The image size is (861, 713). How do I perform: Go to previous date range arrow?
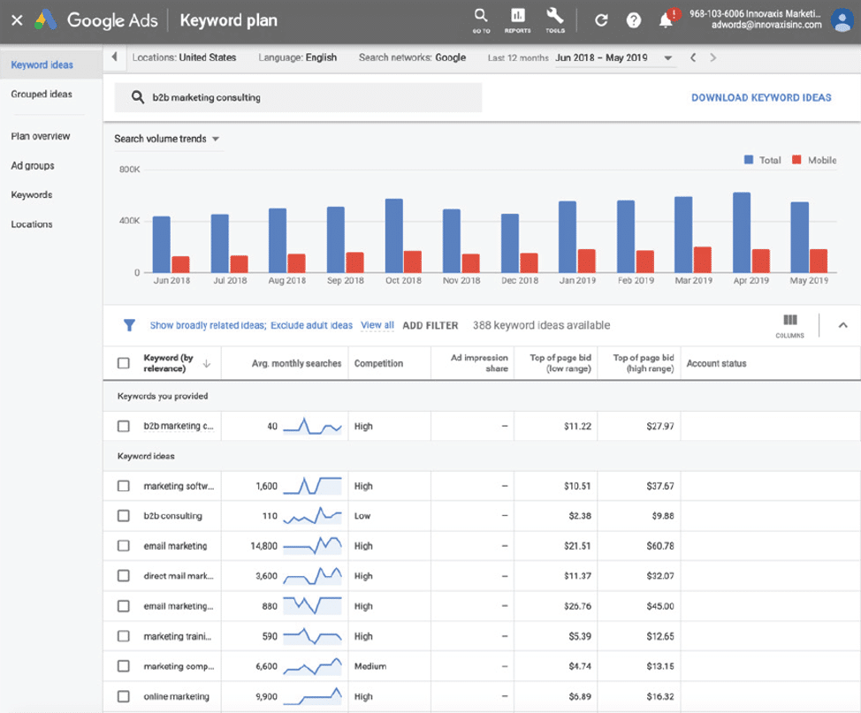(693, 57)
